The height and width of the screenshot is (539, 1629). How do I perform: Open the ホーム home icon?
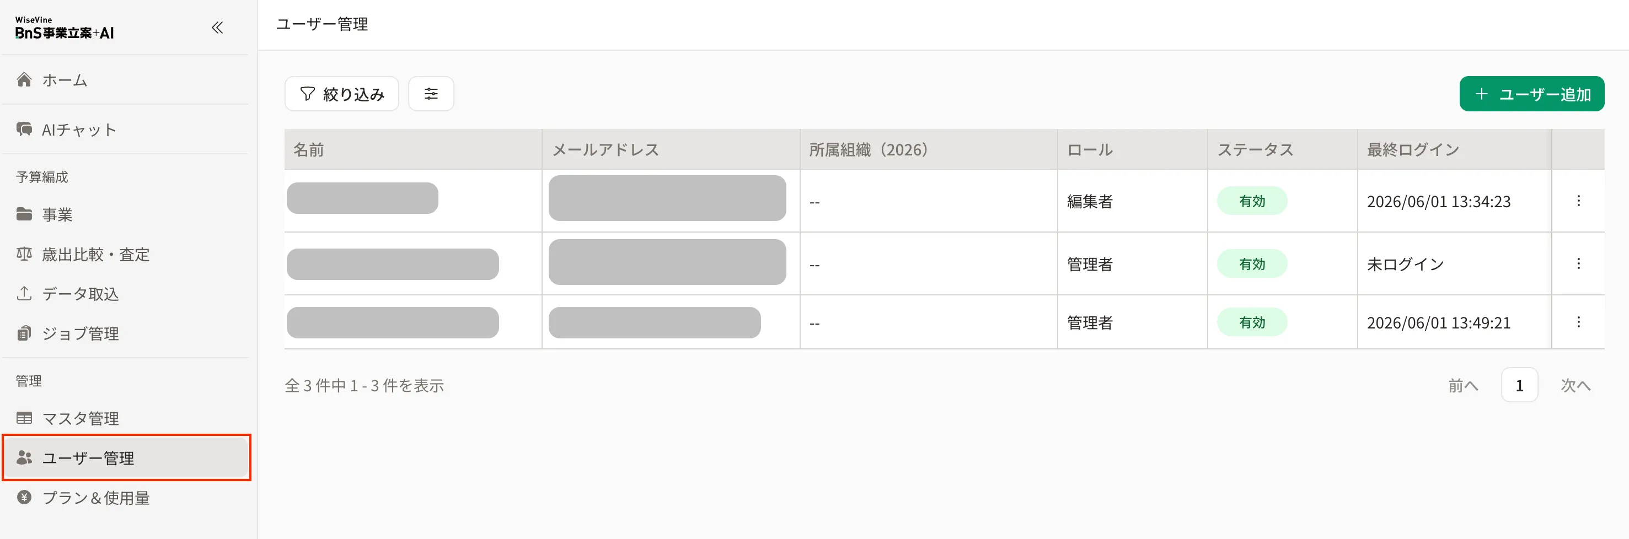pos(24,79)
